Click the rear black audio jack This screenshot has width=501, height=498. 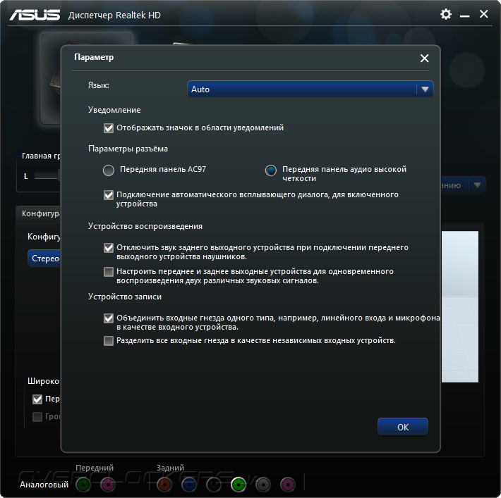214,485
